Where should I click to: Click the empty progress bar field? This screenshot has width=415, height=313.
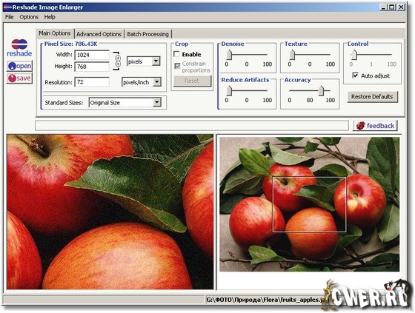click(192, 126)
